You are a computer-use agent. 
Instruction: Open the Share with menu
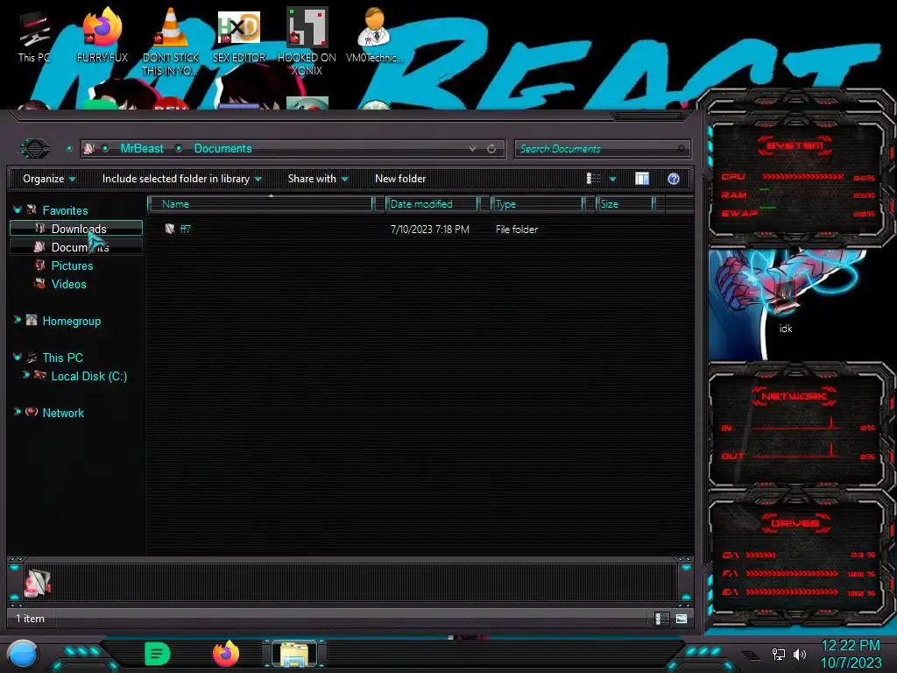318,179
